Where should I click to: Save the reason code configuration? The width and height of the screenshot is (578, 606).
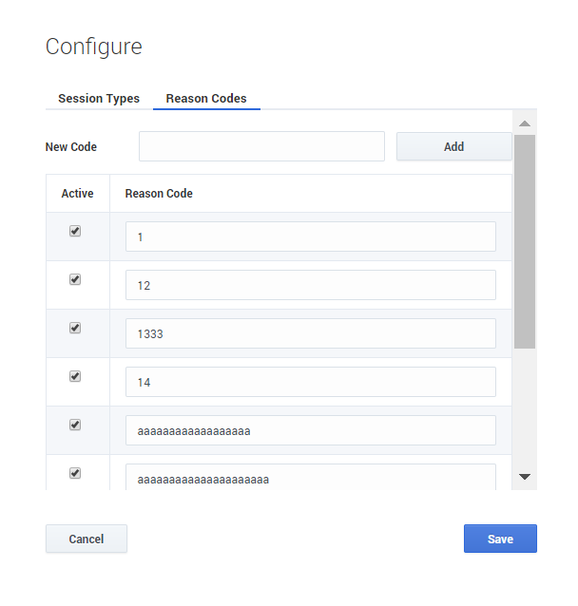coord(500,539)
